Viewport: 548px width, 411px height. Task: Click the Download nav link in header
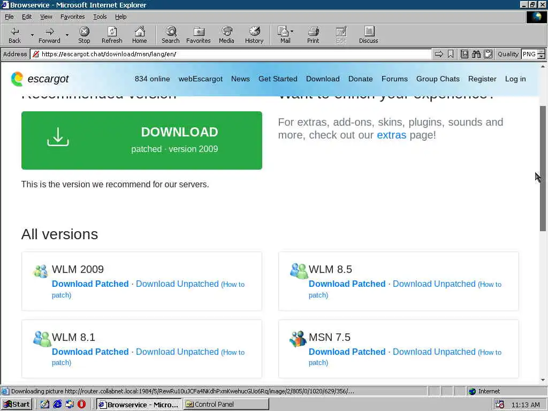click(323, 79)
